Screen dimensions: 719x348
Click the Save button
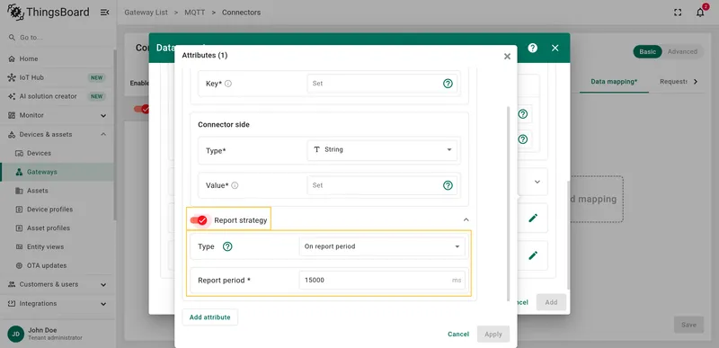click(688, 325)
